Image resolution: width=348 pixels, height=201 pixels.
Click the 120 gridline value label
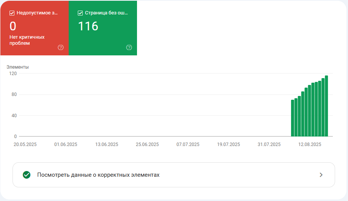[x=13, y=74]
